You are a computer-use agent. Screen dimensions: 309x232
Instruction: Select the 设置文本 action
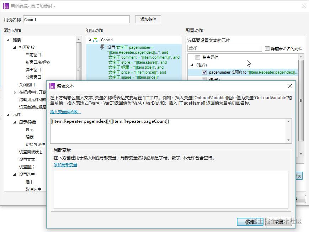[27, 159]
